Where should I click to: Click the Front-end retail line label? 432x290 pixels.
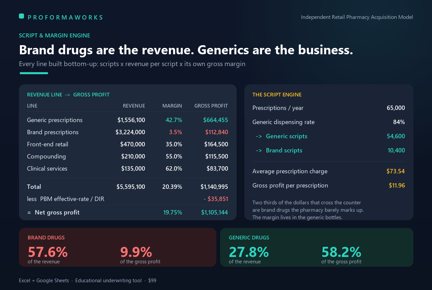pos(48,144)
